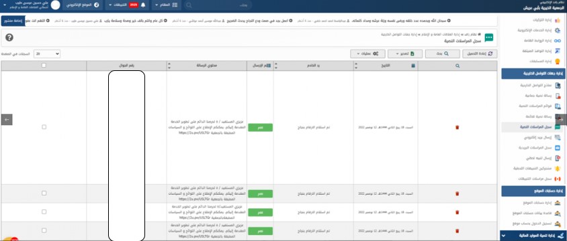This screenshot has height=241, width=567.
Task: Click the gray right-arrow button near sidebar
Action: click(x=561, y=120)
